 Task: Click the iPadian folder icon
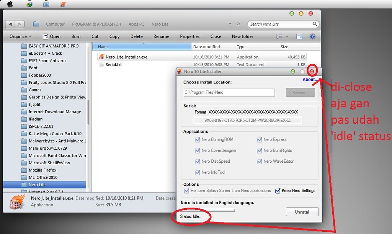point(24,119)
